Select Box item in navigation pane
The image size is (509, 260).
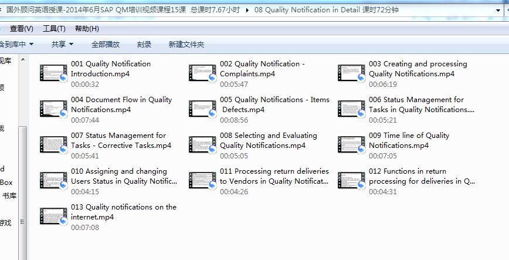tap(6, 183)
